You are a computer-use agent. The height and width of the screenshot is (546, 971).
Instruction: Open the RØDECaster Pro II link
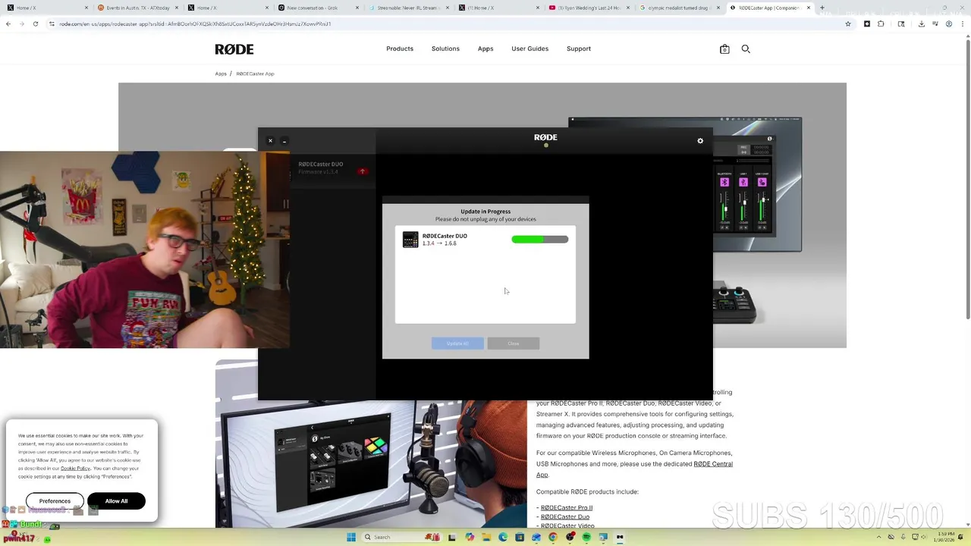pyautogui.click(x=567, y=507)
